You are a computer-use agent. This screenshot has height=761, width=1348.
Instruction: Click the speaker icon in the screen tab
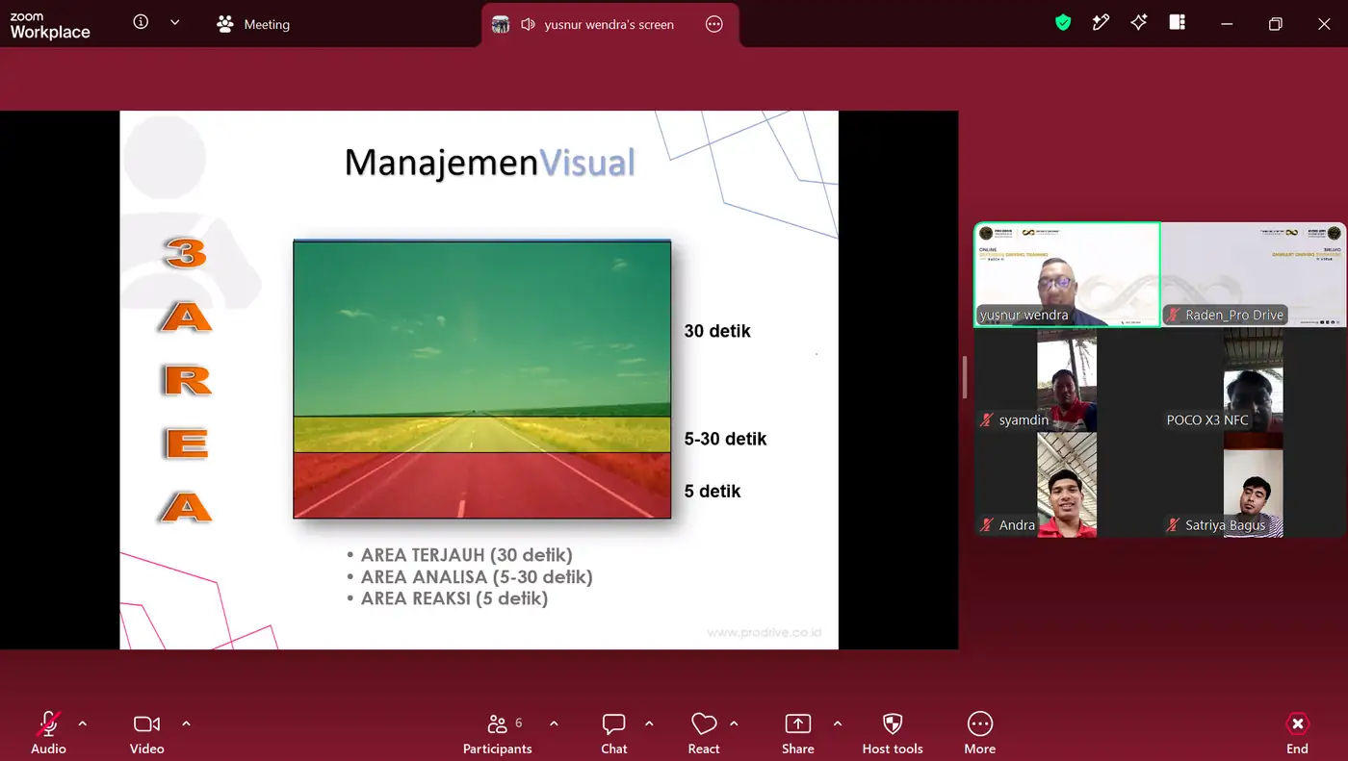528,25
